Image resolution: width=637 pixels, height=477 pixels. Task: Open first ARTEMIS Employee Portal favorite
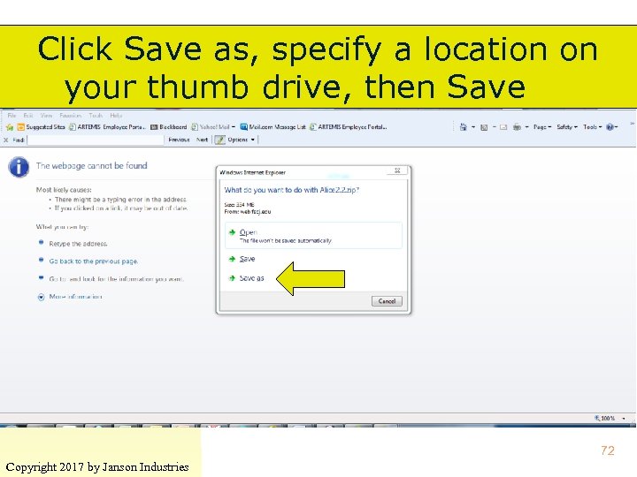pyautogui.click(x=107, y=127)
